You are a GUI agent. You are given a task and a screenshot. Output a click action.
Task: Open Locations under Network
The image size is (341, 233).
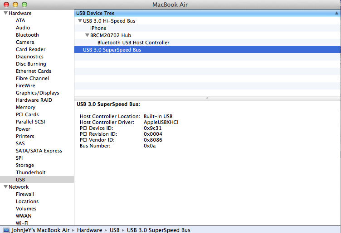click(27, 201)
